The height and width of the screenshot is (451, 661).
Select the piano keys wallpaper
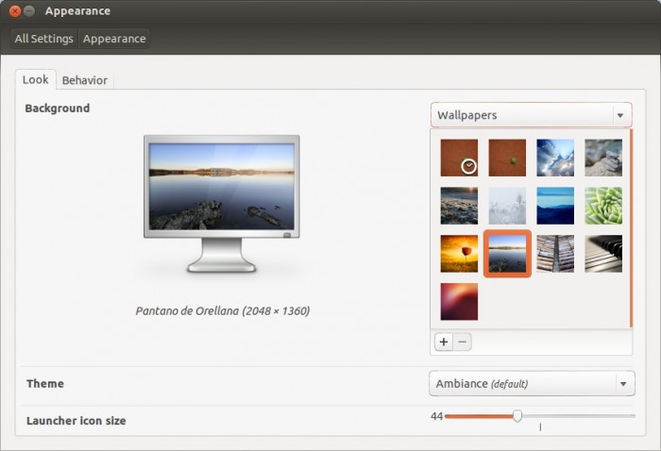[x=603, y=254]
